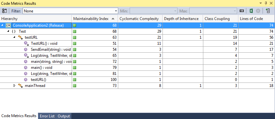This screenshot has width=275, height=119.
Task: Sort by Maintainability Index column header
Action: [x=95, y=19]
